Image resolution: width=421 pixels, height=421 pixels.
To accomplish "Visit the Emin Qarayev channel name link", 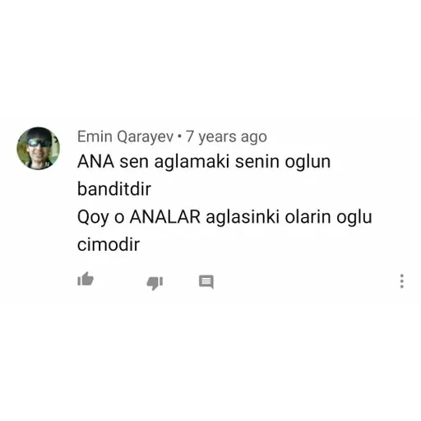I will click(x=125, y=136).
